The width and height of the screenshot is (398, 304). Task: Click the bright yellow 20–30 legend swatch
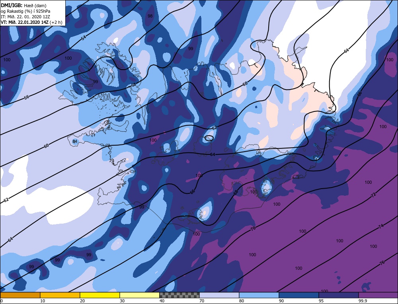100,295
